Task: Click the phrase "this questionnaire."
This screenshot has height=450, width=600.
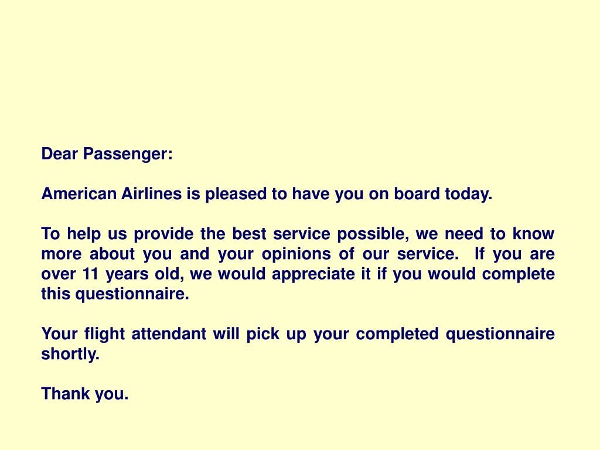Action: [x=115, y=294]
